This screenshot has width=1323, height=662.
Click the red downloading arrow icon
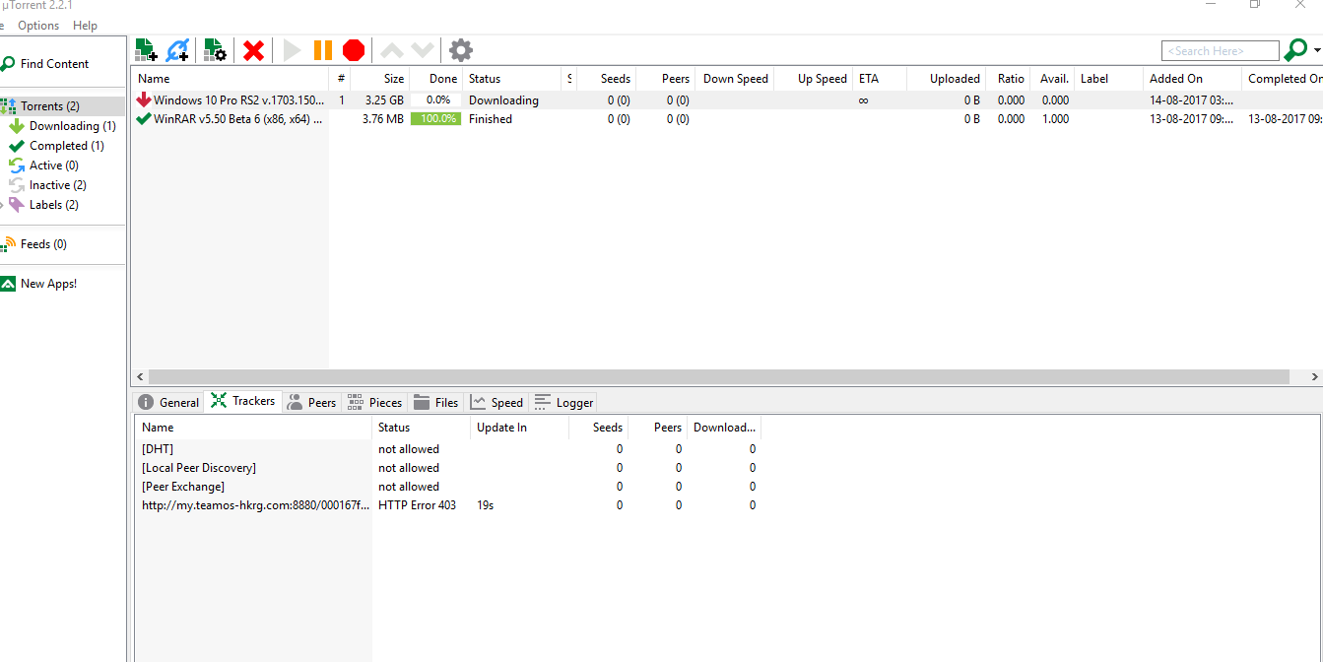[144, 99]
